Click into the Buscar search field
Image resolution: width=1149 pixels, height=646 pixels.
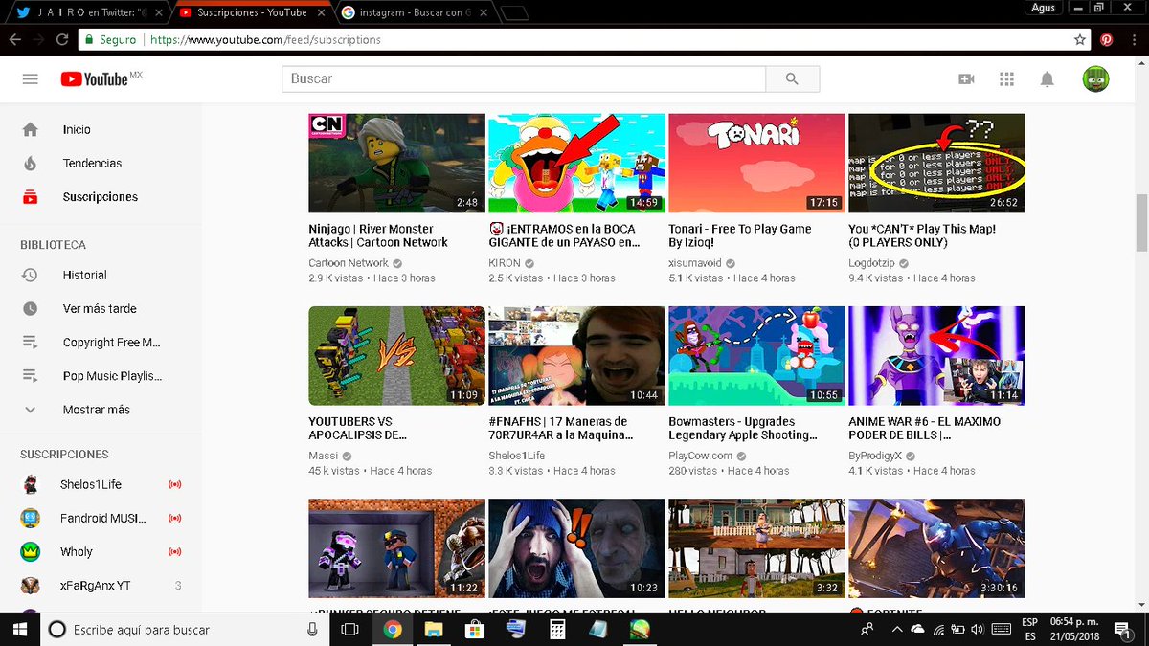524,79
